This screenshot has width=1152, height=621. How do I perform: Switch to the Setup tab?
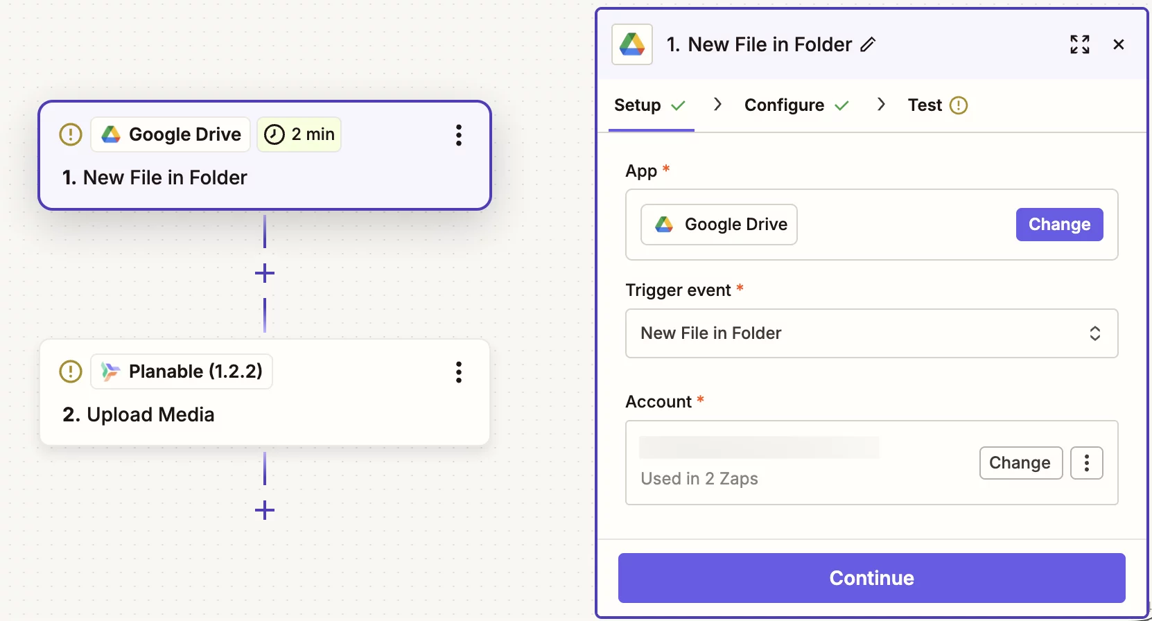pyautogui.click(x=650, y=105)
